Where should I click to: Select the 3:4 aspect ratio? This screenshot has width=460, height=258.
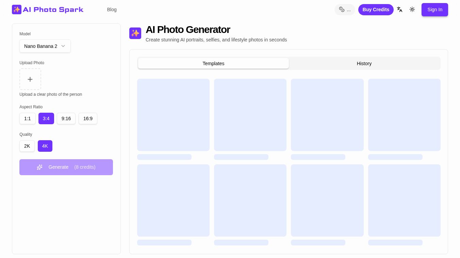click(x=46, y=118)
